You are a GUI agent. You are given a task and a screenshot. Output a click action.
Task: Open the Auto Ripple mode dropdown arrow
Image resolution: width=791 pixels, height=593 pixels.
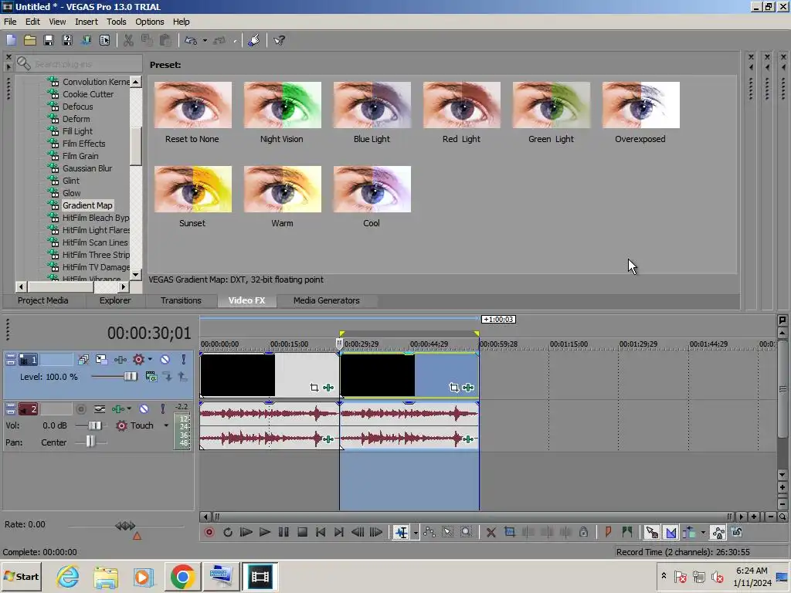[x=703, y=533]
